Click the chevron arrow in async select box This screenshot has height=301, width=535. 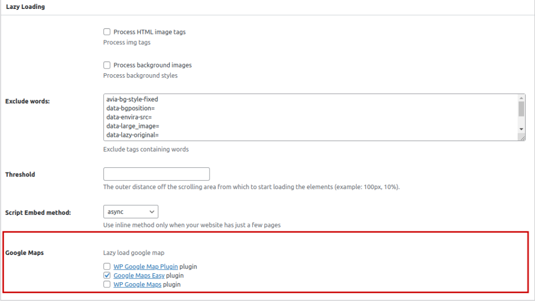click(152, 212)
